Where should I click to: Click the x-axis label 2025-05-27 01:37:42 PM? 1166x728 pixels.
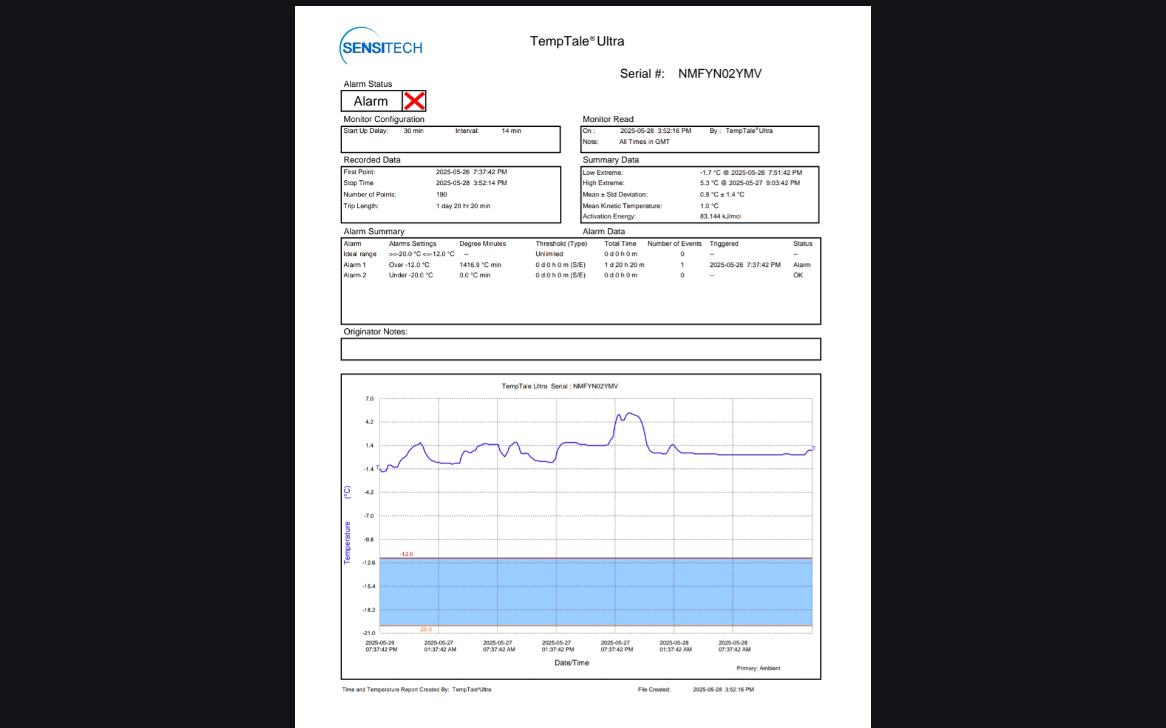(x=557, y=646)
